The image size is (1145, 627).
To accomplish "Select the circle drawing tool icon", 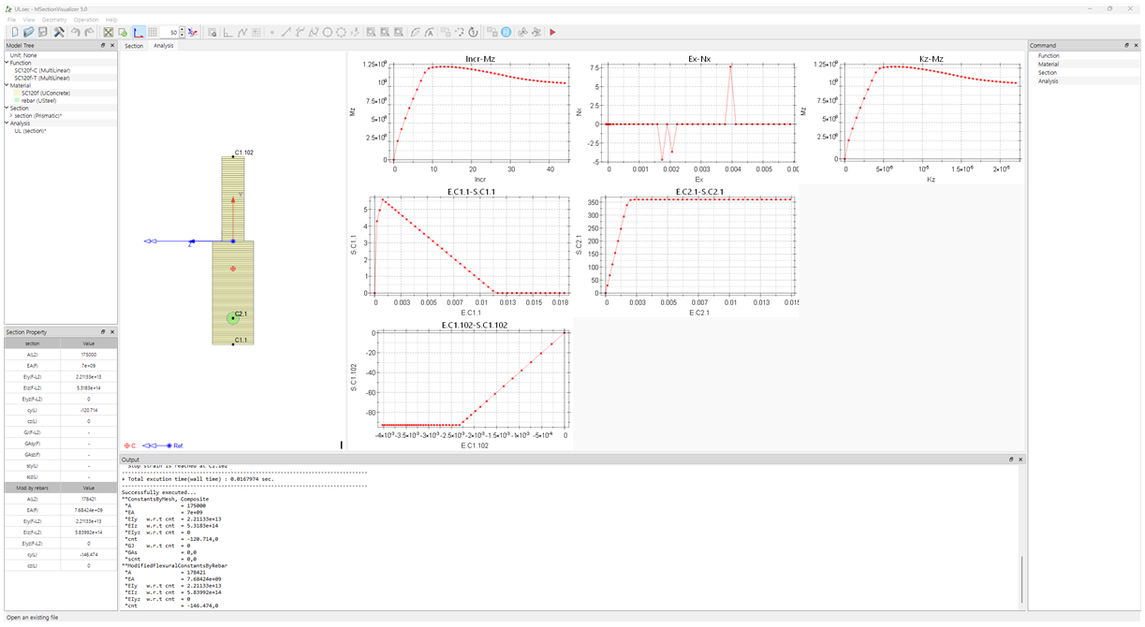I will pyautogui.click(x=328, y=32).
